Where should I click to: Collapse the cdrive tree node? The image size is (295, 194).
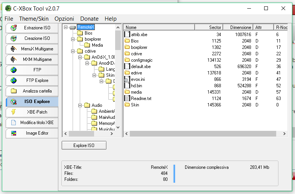73,51
